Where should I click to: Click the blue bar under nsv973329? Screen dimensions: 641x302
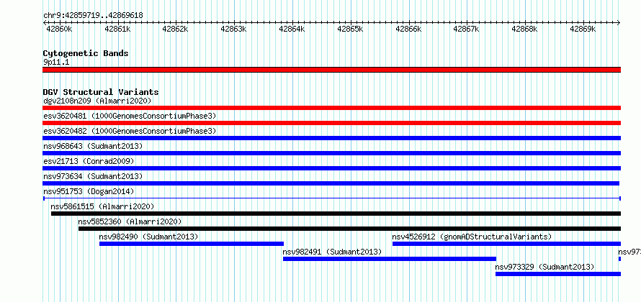tap(558, 274)
